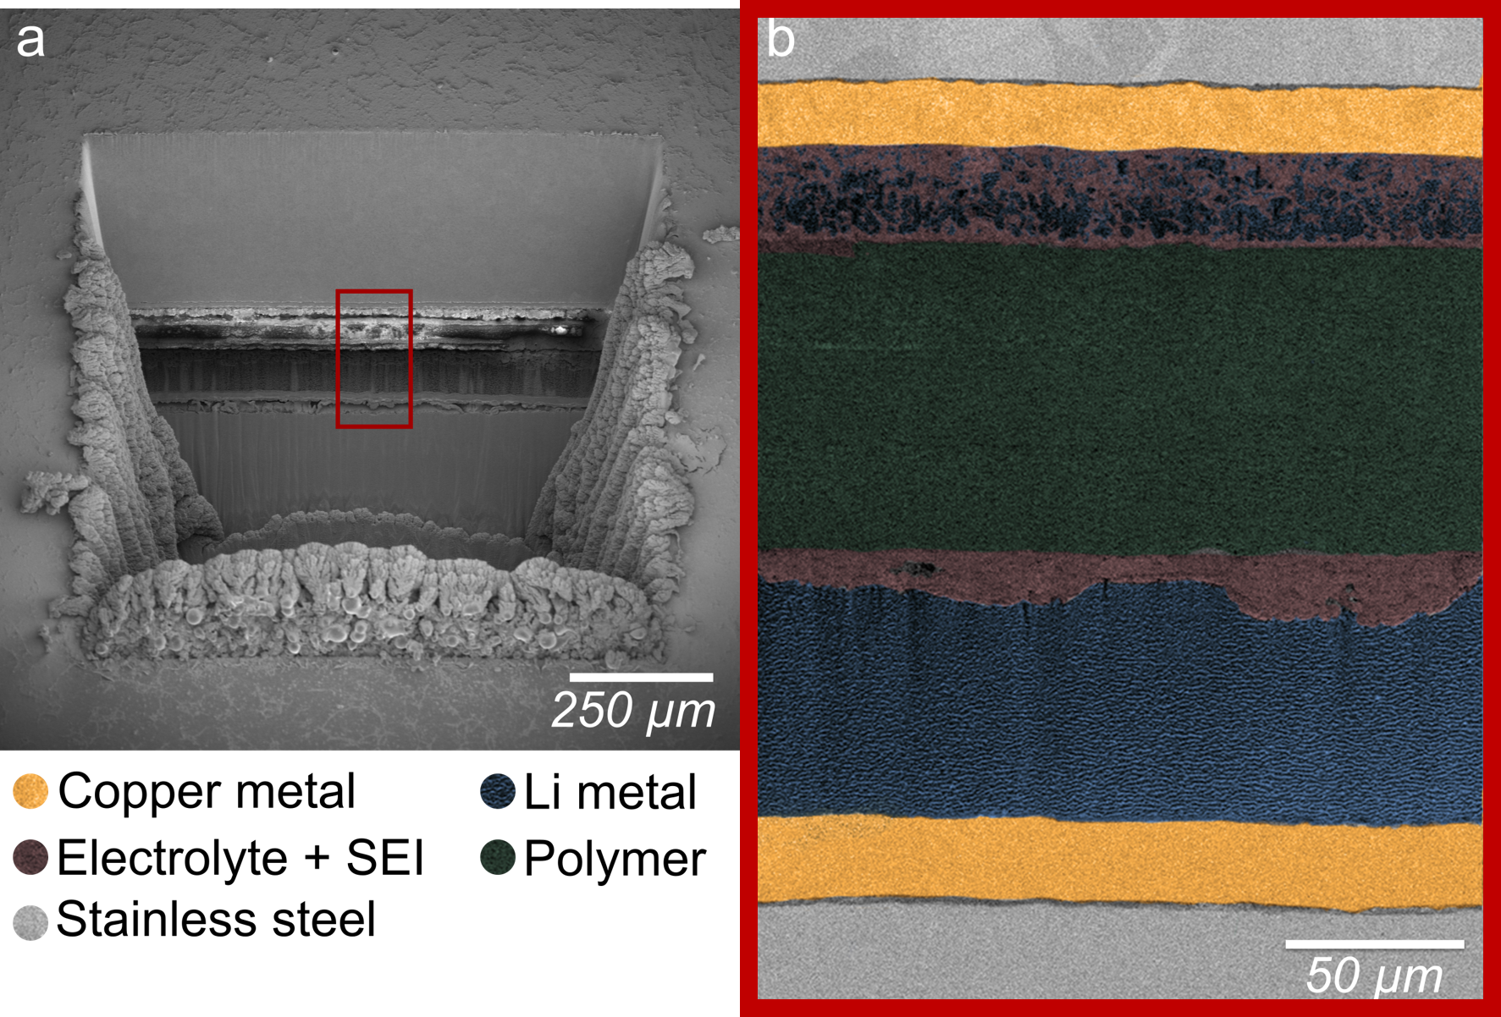Click the bottom orange layer in panel b
1501x1017 pixels.
click(1119, 860)
